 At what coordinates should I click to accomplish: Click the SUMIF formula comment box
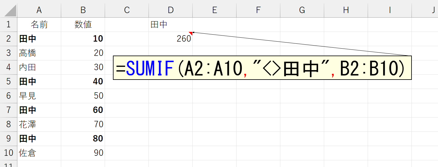[x=262, y=68]
